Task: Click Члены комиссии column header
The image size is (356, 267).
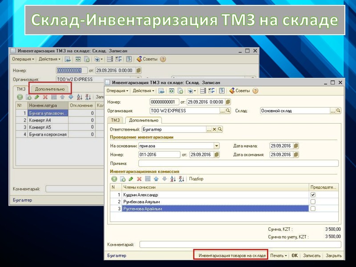Action: (215, 187)
